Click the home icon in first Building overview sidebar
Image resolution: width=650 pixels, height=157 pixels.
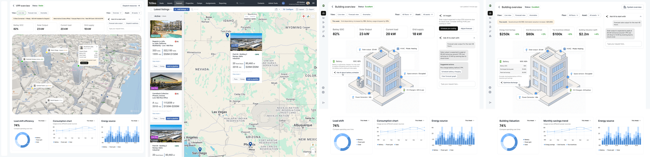point(323,13)
